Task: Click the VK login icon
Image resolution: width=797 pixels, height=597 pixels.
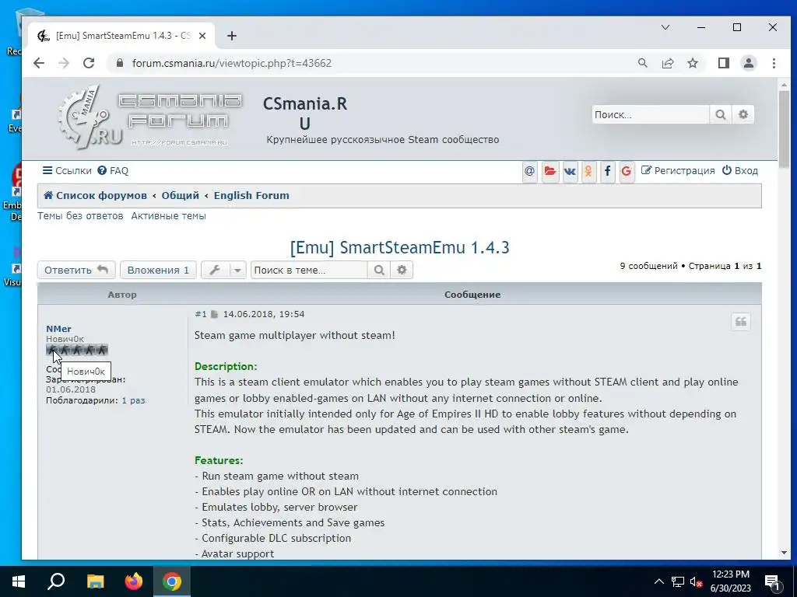Action: [570, 171]
